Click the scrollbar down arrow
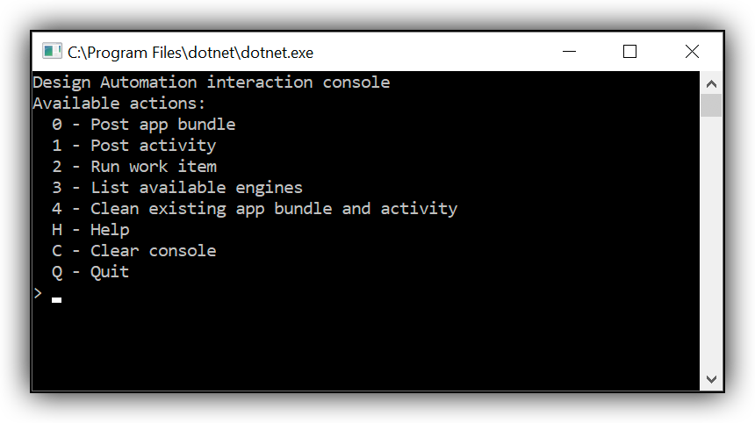Screen dimensions: 755x423 [711, 379]
